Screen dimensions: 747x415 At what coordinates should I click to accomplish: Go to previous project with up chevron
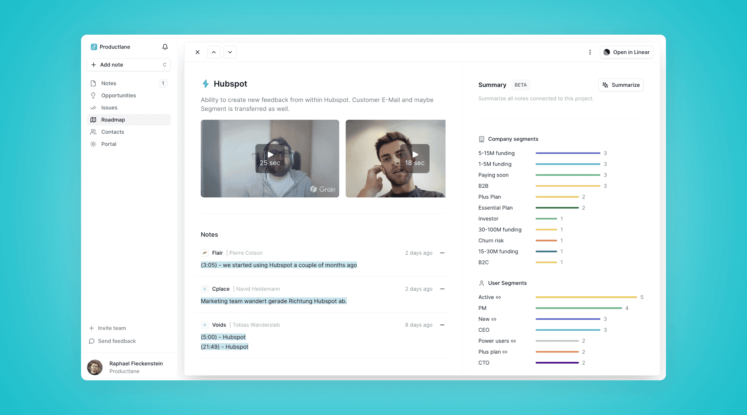[x=213, y=52]
